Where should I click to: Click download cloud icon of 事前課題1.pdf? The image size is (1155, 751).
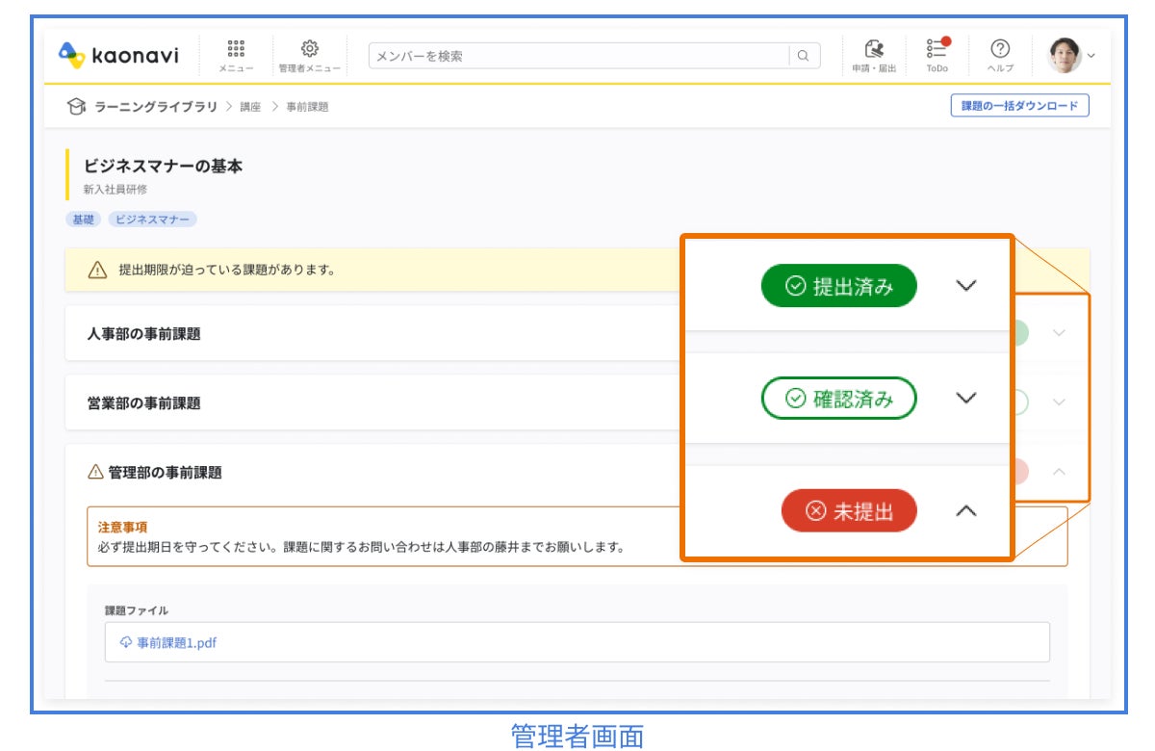coord(126,642)
